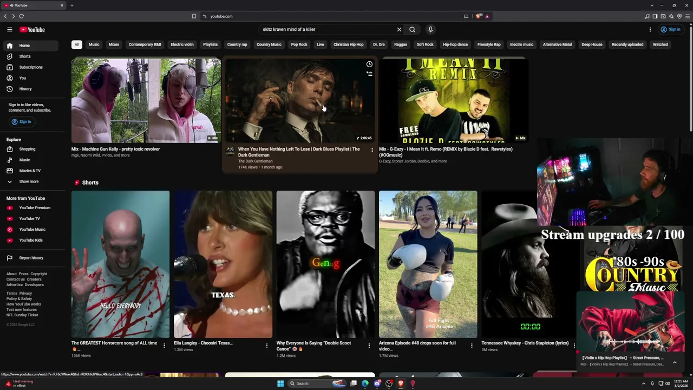Bookmark this page icon in browser
Image resolution: width=693 pixels, height=390 pixels.
click(194, 16)
